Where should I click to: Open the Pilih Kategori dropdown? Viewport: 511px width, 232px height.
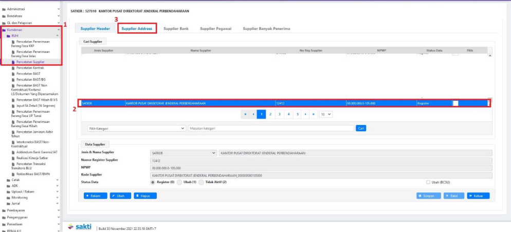tap(136, 128)
